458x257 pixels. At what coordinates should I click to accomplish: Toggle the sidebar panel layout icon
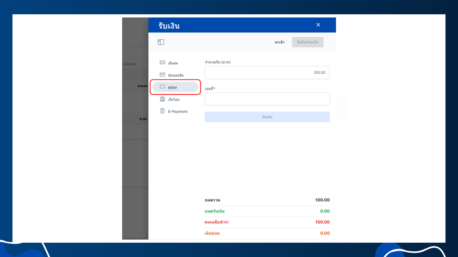click(161, 42)
